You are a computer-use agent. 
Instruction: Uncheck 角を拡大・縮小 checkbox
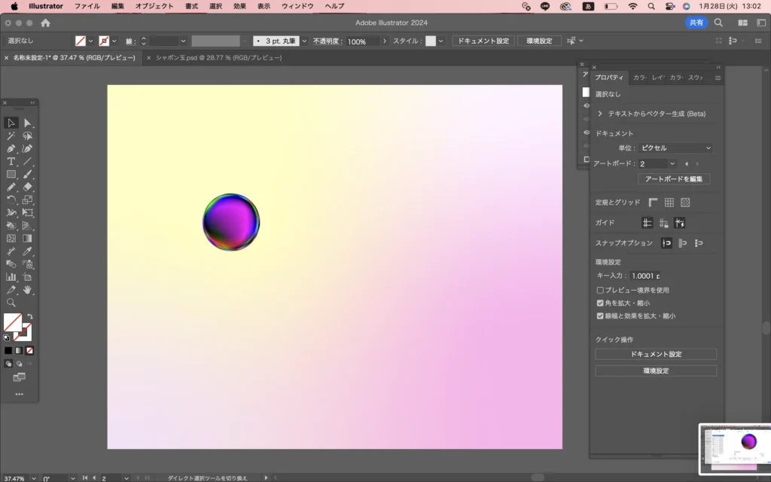(x=600, y=303)
